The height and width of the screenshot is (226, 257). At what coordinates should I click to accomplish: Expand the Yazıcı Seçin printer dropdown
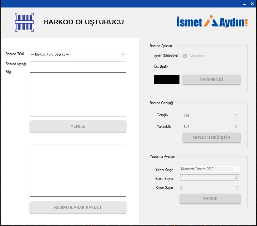coord(237,169)
